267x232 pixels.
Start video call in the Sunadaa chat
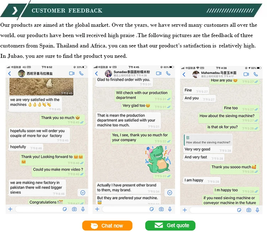[159, 73]
